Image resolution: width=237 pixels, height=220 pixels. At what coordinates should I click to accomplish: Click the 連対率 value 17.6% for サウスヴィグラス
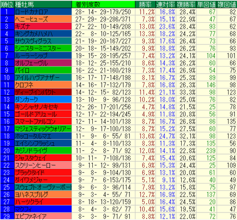(x=167, y=41)
